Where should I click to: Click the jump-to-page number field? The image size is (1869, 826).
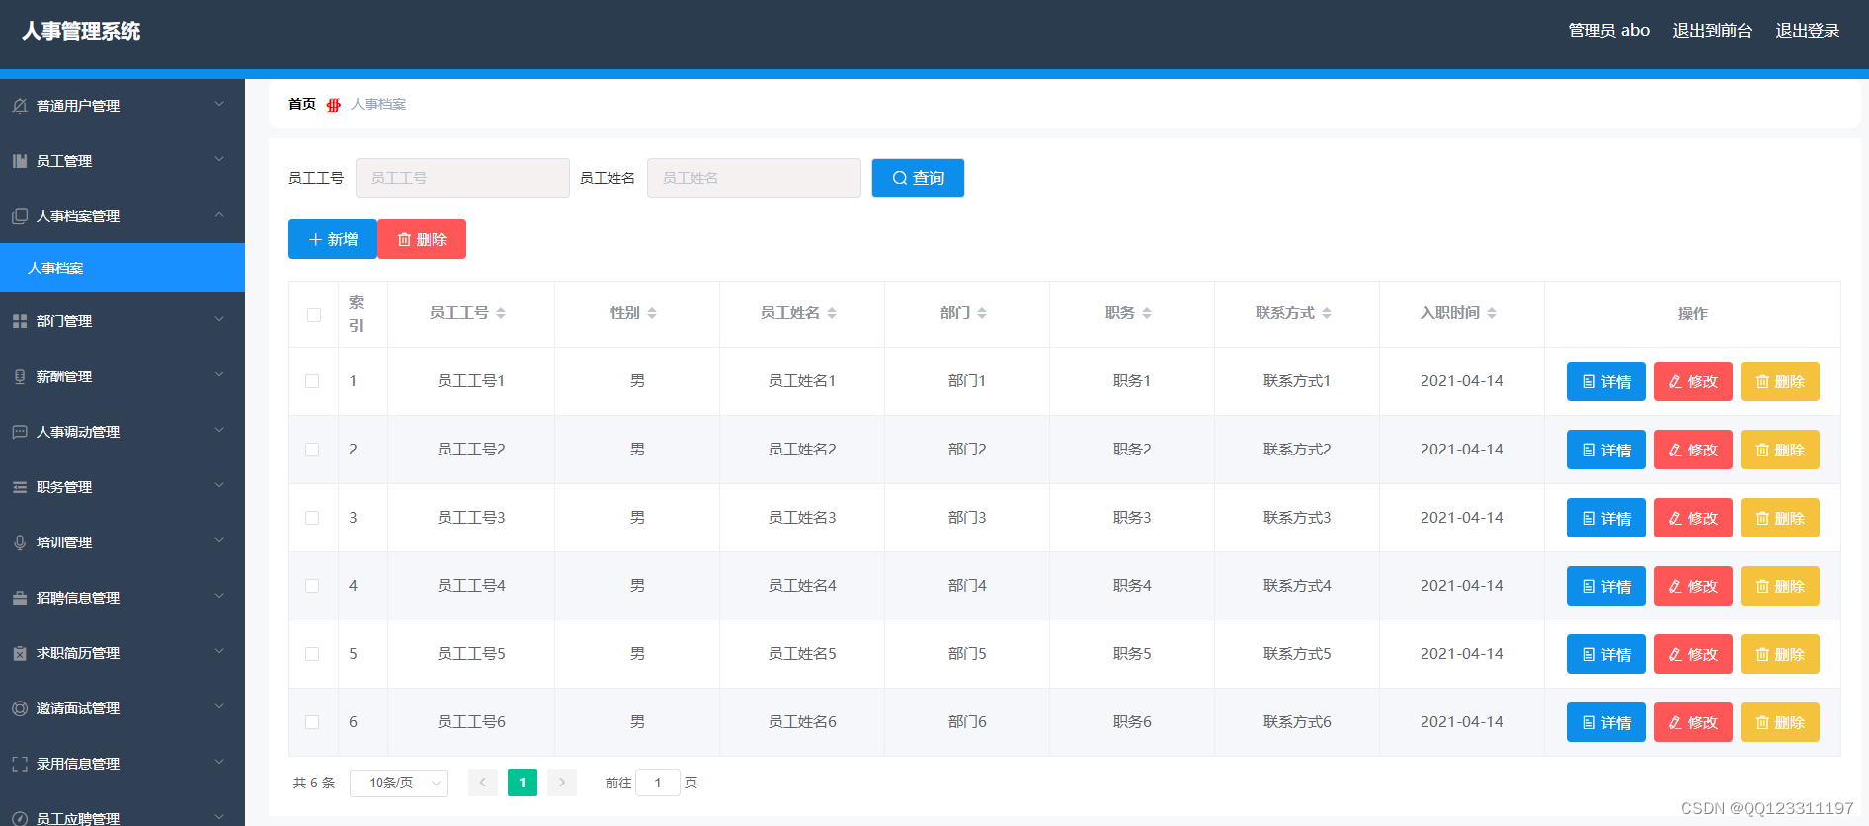click(x=658, y=783)
